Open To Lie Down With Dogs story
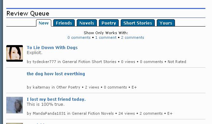This screenshot has width=212, height=124. (x=52, y=47)
